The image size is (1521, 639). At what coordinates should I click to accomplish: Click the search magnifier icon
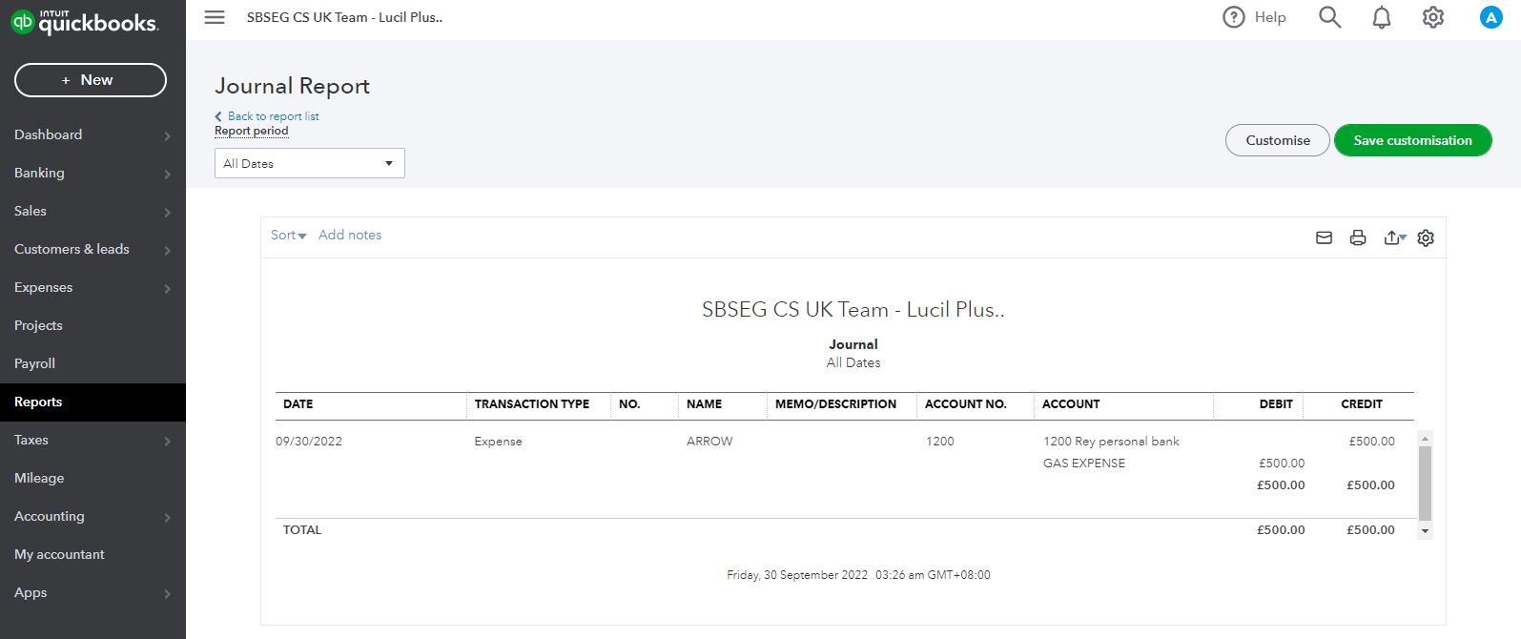tap(1329, 17)
